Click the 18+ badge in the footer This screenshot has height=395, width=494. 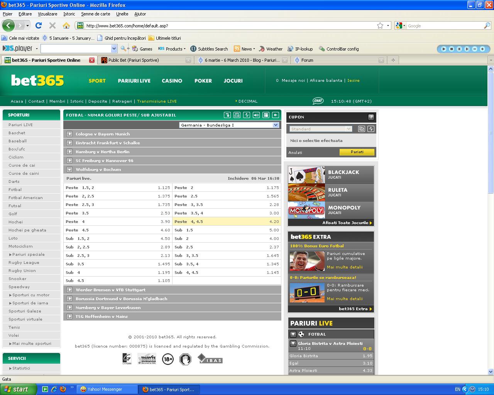[168, 359]
